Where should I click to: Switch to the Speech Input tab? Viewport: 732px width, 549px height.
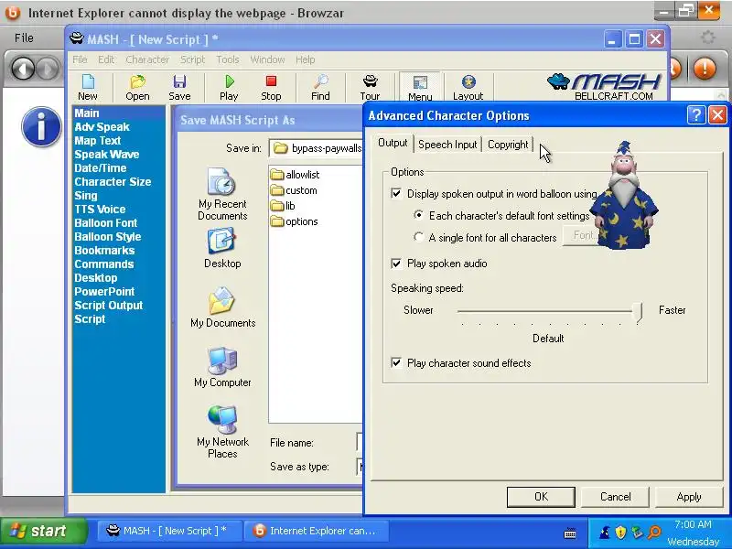tap(447, 145)
